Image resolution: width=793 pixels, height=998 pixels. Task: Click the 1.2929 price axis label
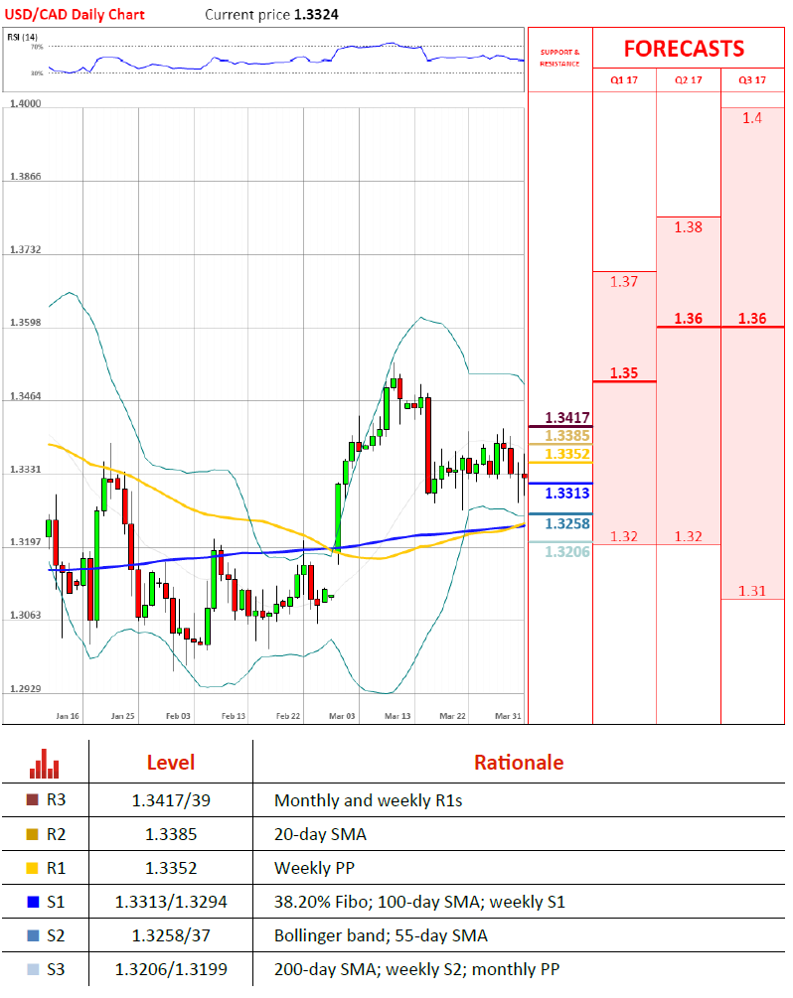26,689
